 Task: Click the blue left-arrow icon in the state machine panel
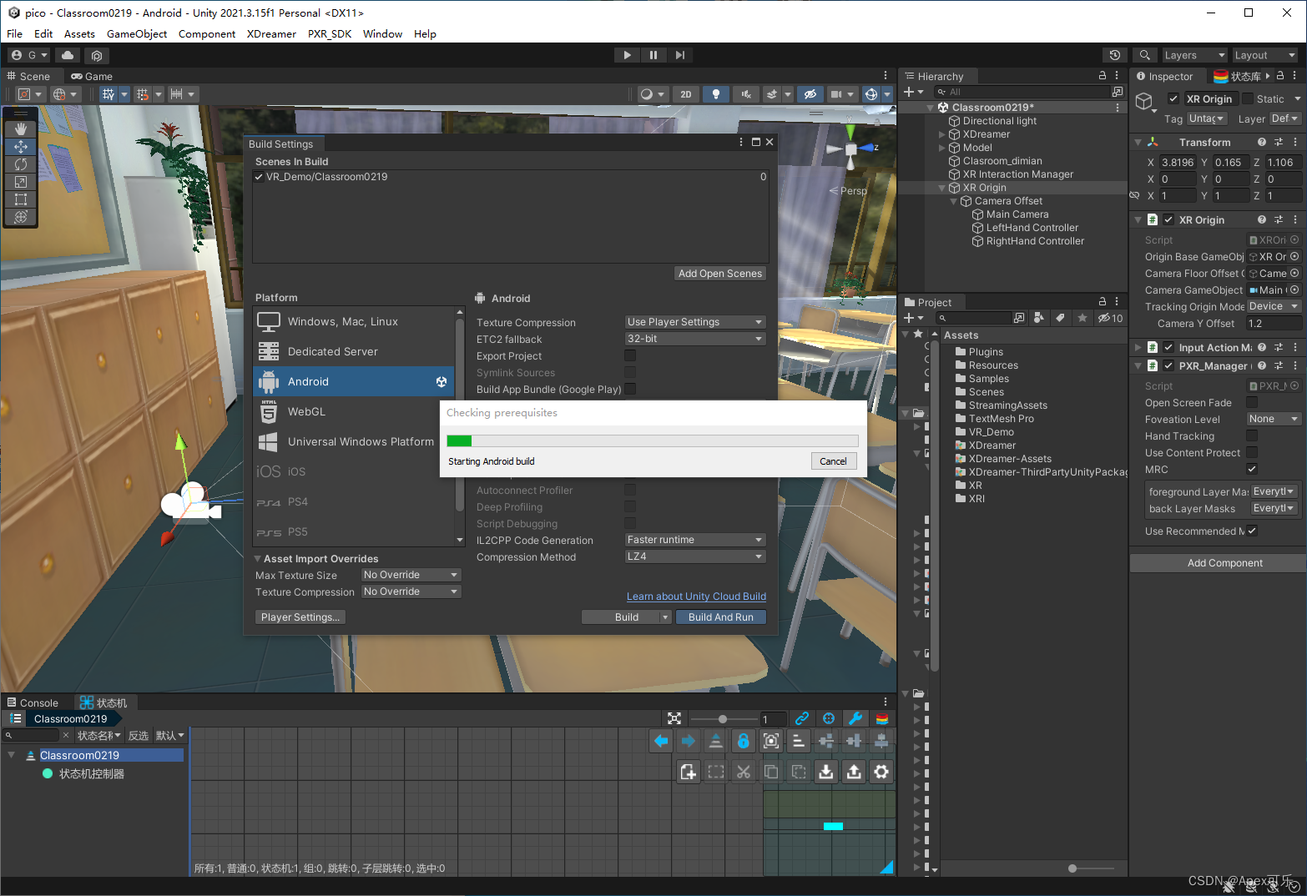click(661, 741)
